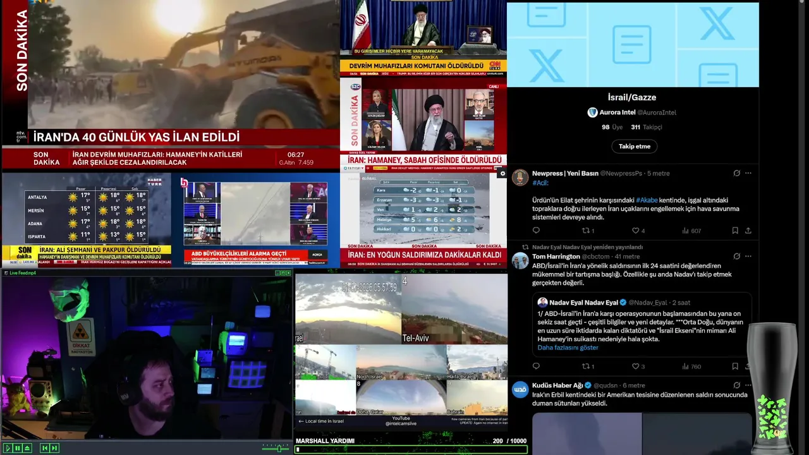This screenshot has width=809, height=455.
Task: Click the 98 Üye members count
Action: coord(612,127)
